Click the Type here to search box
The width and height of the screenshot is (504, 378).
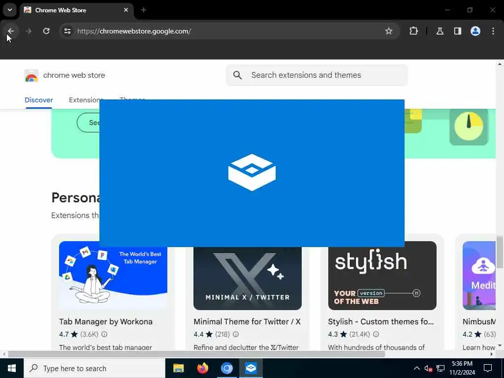click(x=94, y=368)
